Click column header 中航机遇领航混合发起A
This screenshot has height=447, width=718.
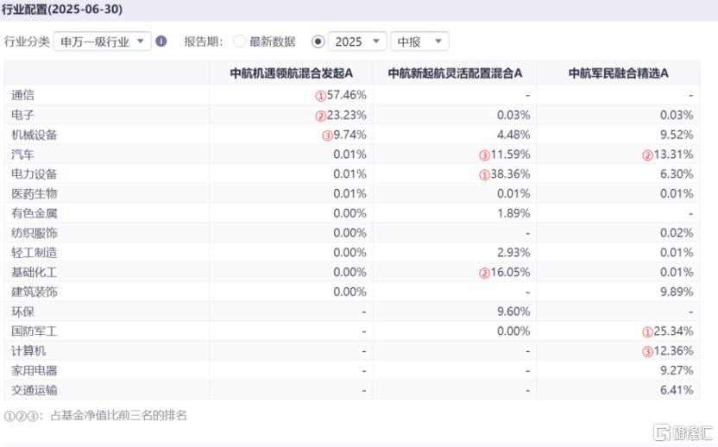(x=291, y=73)
